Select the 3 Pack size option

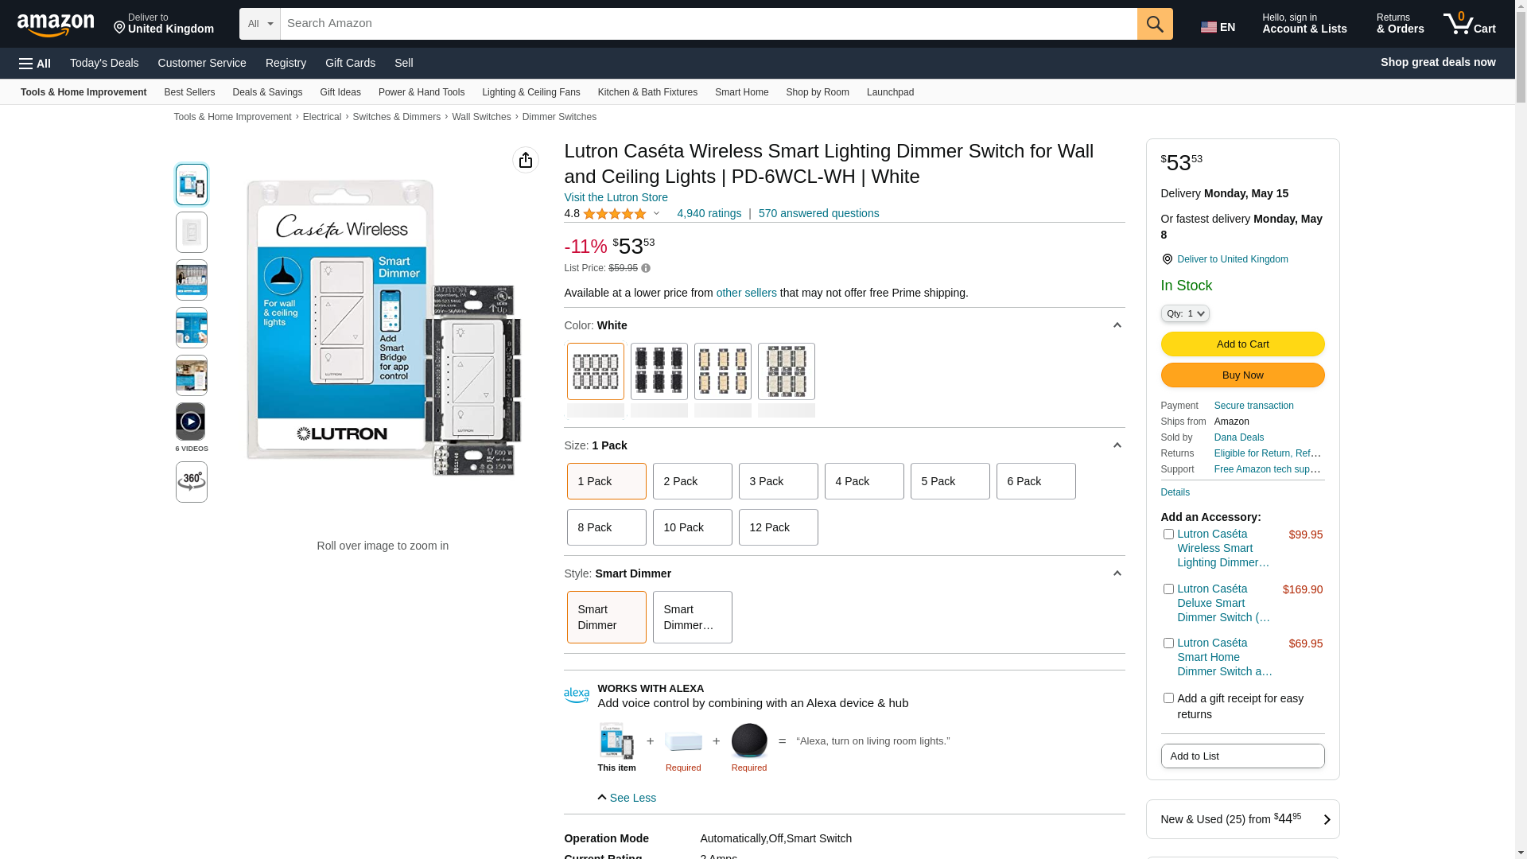[x=778, y=481]
